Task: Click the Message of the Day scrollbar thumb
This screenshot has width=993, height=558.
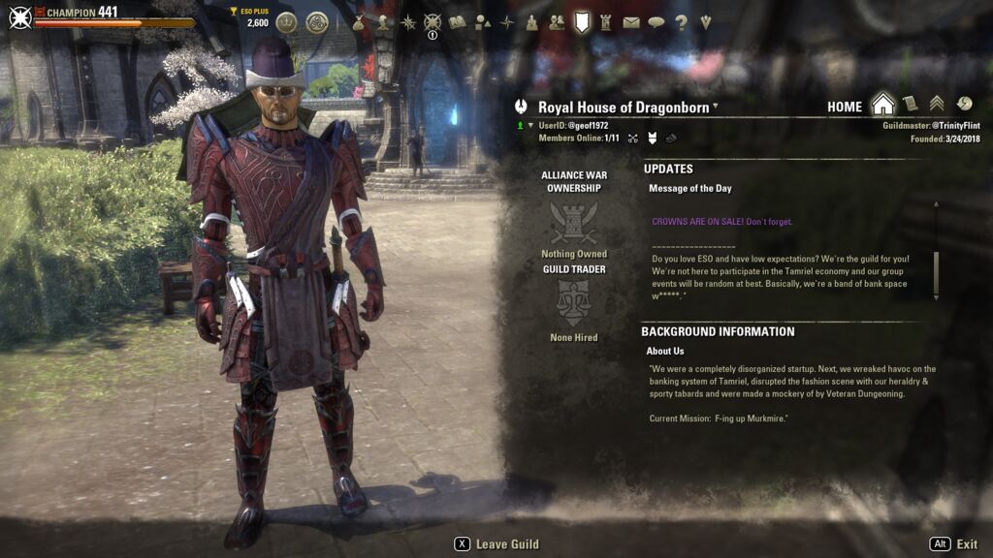Action: 936,270
